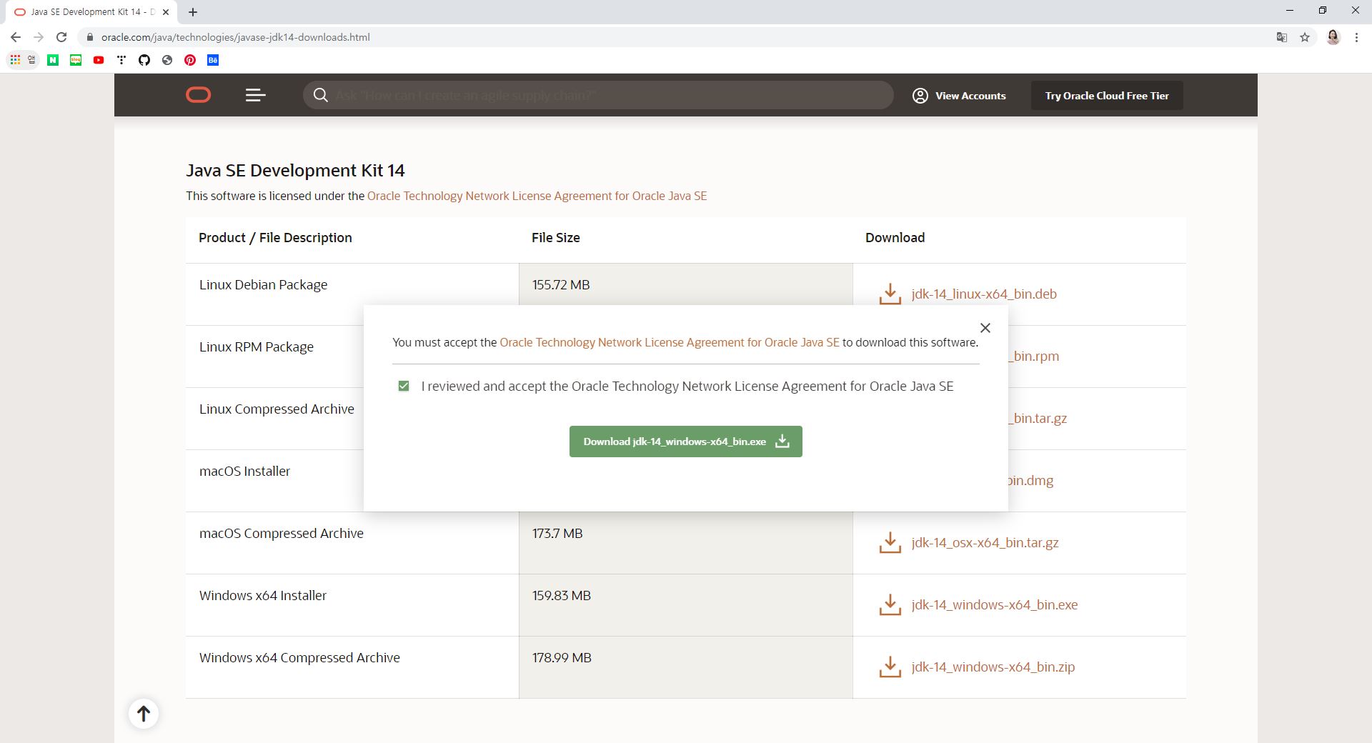Viewport: 1372px width, 743px height.
Task: View site info via padlock icon
Action: [89, 37]
